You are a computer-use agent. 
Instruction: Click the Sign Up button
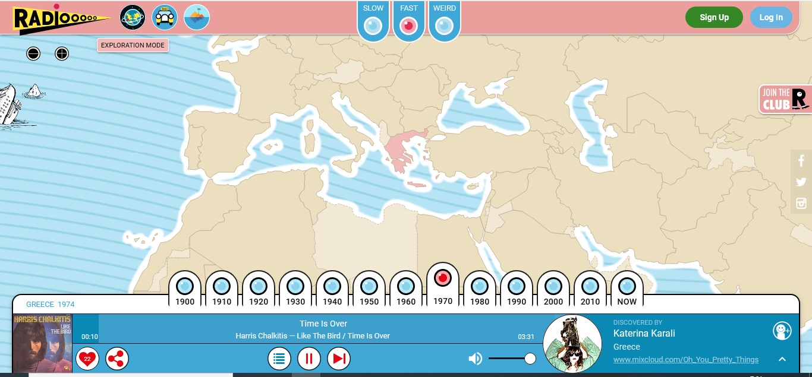(x=714, y=18)
